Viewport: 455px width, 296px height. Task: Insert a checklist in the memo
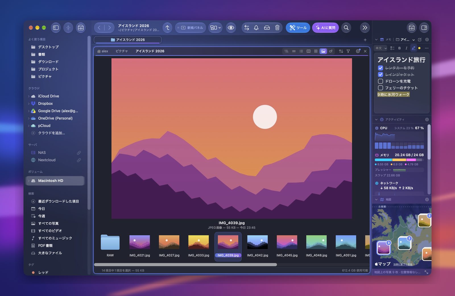pos(392,48)
